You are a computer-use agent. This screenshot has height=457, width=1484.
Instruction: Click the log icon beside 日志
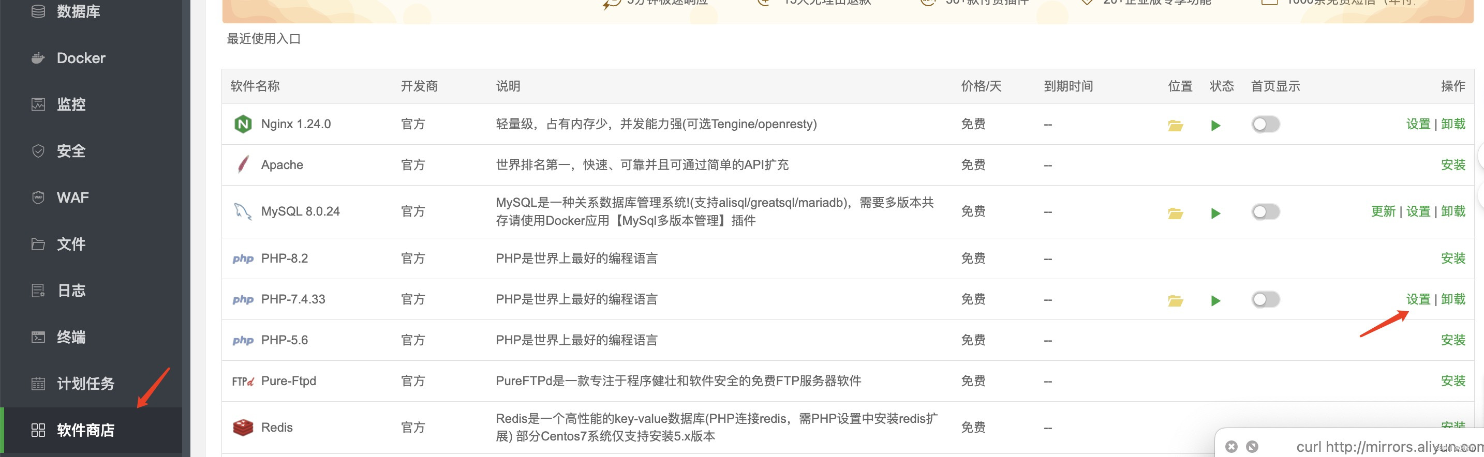pyautogui.click(x=38, y=291)
